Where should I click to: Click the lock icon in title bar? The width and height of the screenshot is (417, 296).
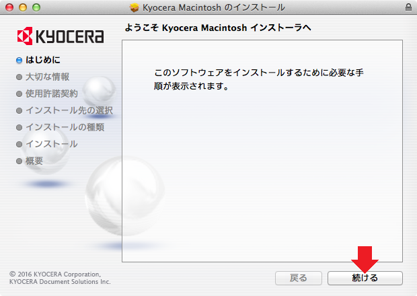409,7
